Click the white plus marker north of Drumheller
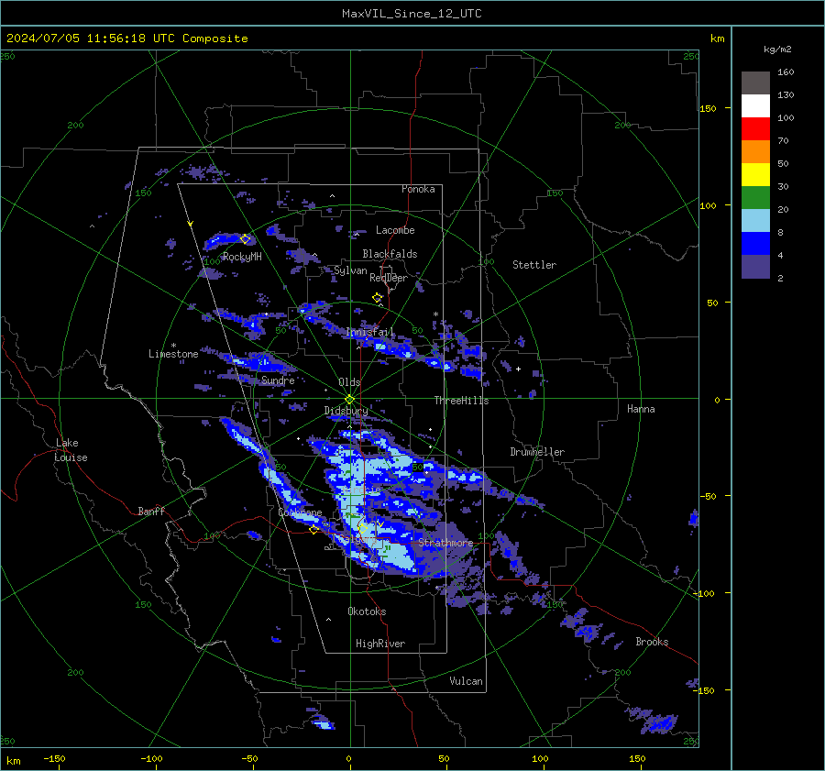This screenshot has width=825, height=771. (x=518, y=369)
